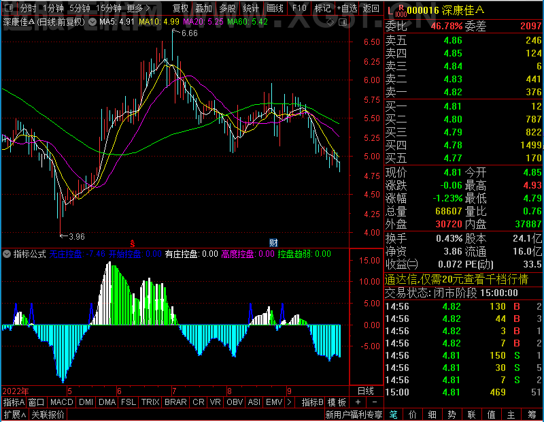Add stock via +自选 button

click(347, 8)
